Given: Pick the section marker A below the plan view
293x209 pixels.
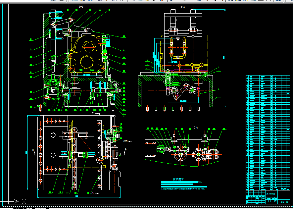Looking at the screenshot, I should point(92,192).
